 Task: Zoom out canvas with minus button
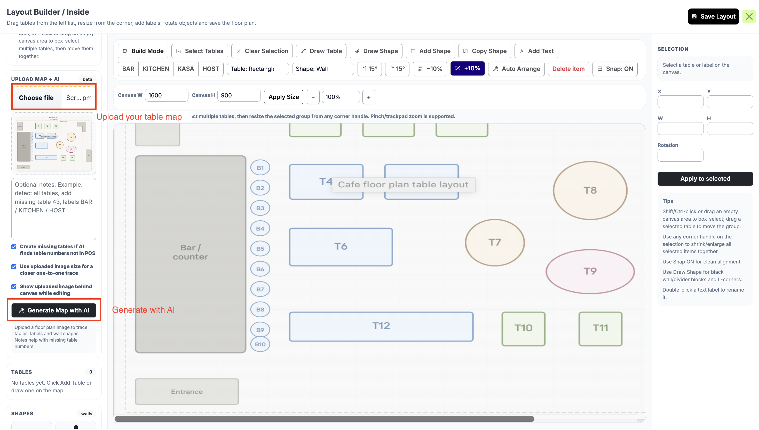tap(313, 97)
